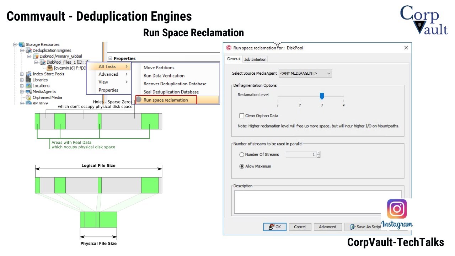Close the Run space reclamation dialog
Viewport: 455px width, 256px height.
pos(406,48)
